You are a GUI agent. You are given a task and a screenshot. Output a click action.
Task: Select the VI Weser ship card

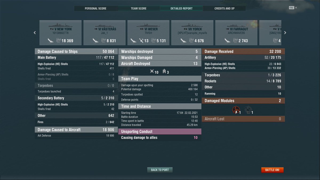[x=149, y=33]
